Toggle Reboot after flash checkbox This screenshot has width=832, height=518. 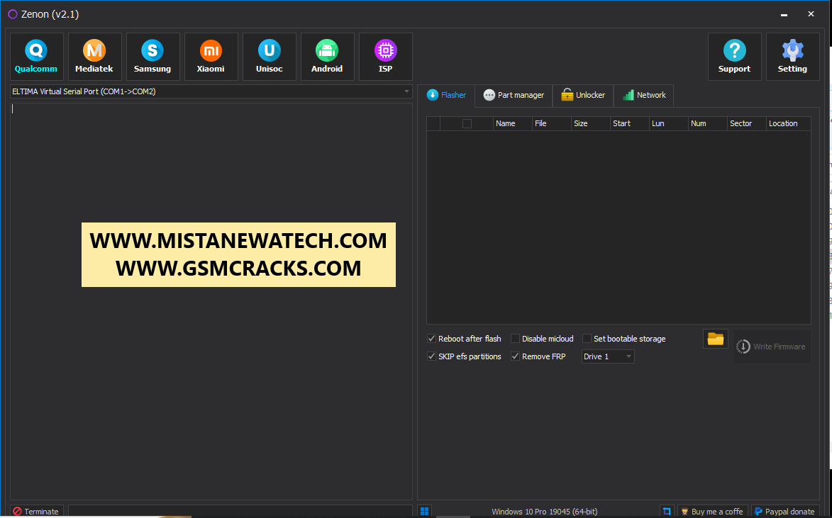(x=432, y=339)
